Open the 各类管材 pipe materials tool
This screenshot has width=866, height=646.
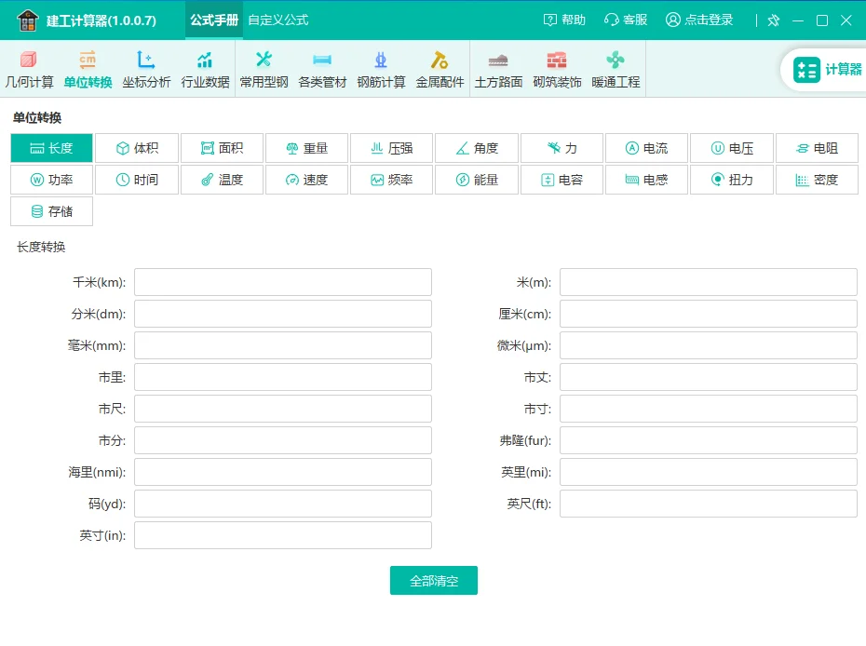coord(322,68)
